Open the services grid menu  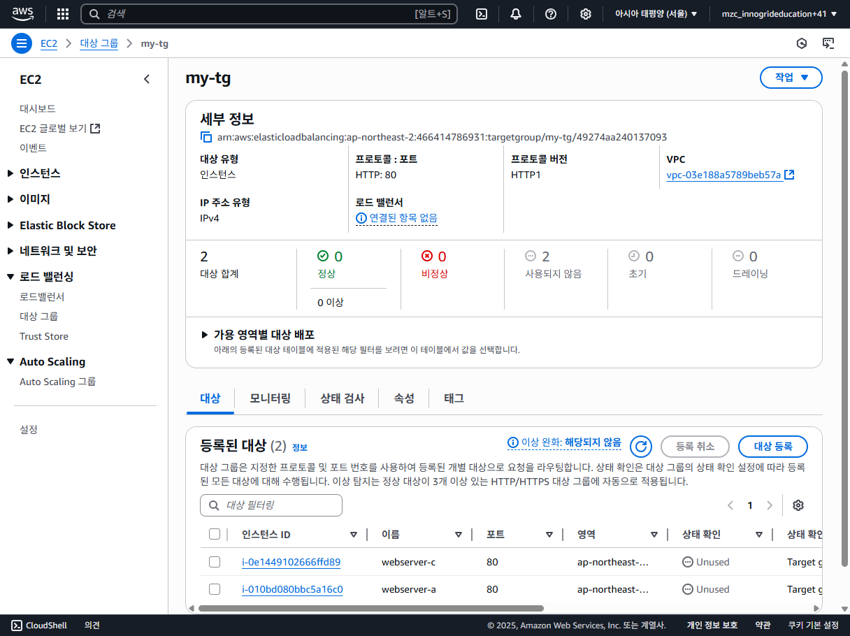63,14
